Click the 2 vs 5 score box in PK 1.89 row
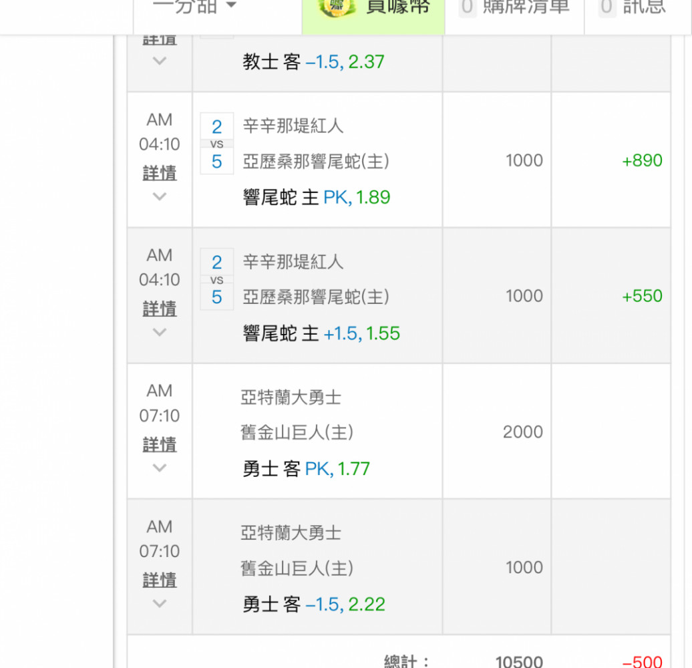Screen dimensions: 692x668 click(x=216, y=144)
